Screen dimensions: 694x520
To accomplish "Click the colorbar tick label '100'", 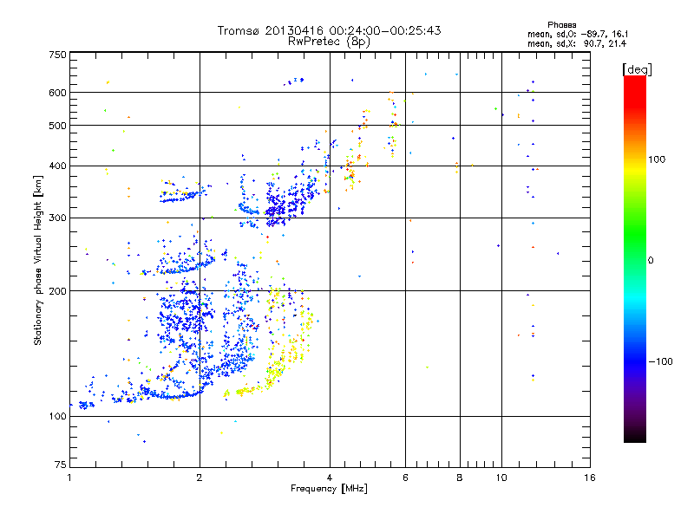I will (657, 159).
